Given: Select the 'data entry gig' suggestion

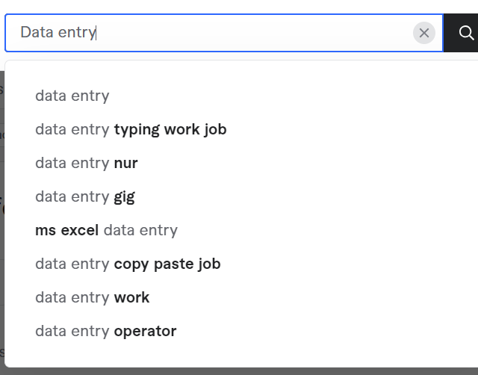Looking at the screenshot, I should pos(85,196).
